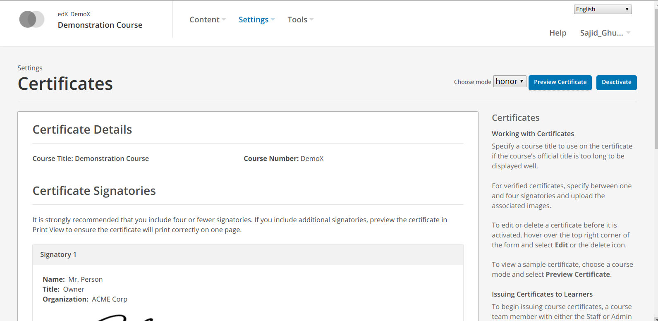
Task: Expand the English language selector
Action: pyautogui.click(x=602, y=9)
